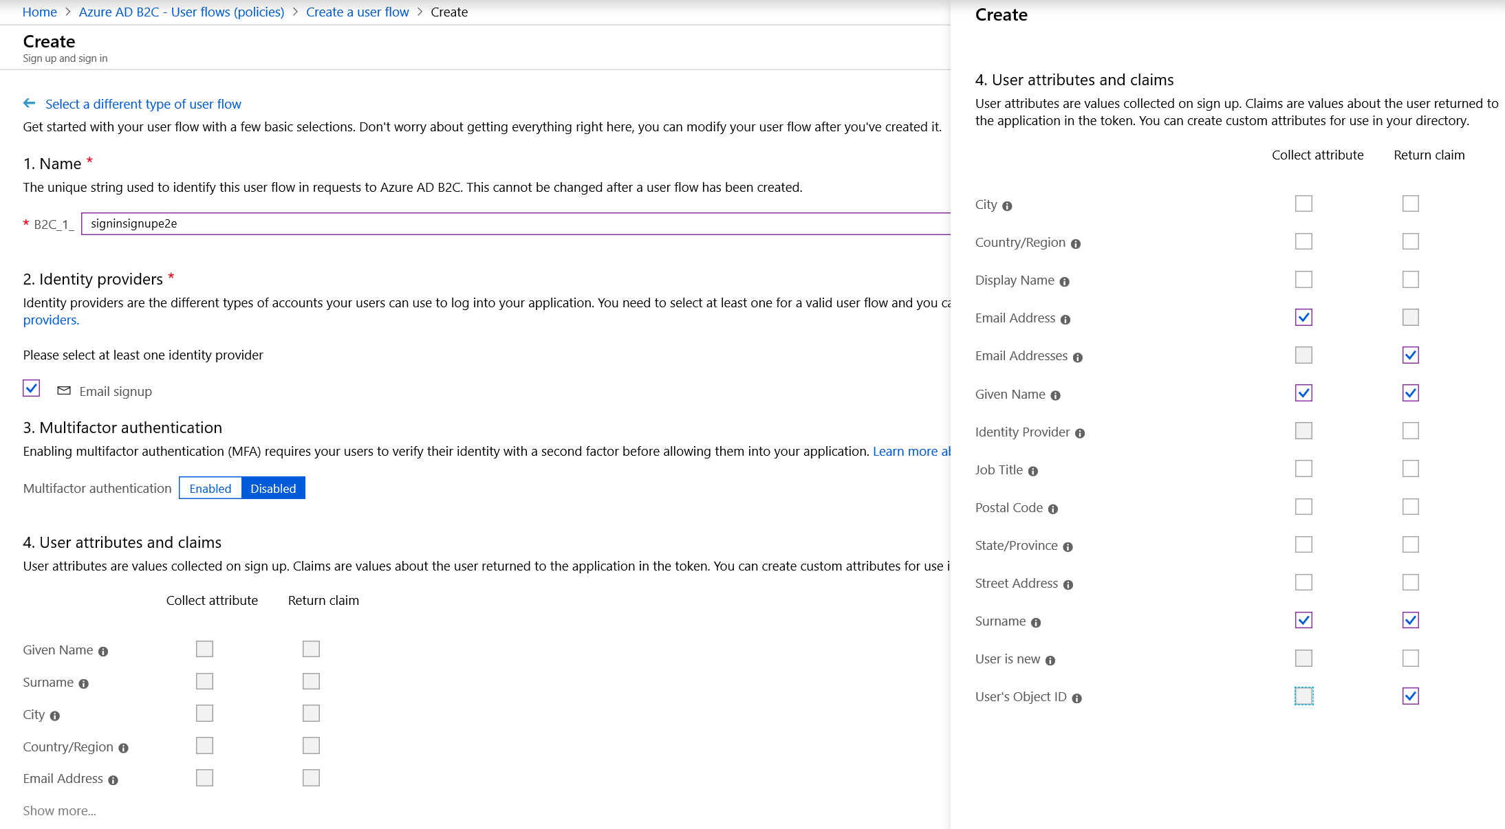Enable multifactor authentication
The height and width of the screenshot is (829, 1505).
click(210, 488)
